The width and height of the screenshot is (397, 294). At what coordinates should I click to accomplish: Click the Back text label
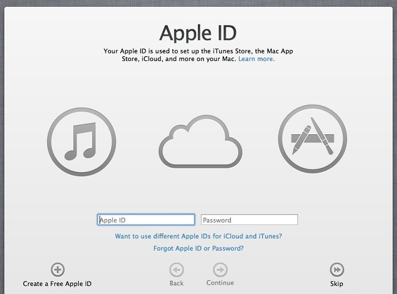pyautogui.click(x=176, y=283)
